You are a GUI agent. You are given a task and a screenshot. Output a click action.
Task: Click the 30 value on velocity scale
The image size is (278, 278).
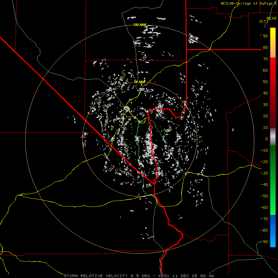[265, 105]
